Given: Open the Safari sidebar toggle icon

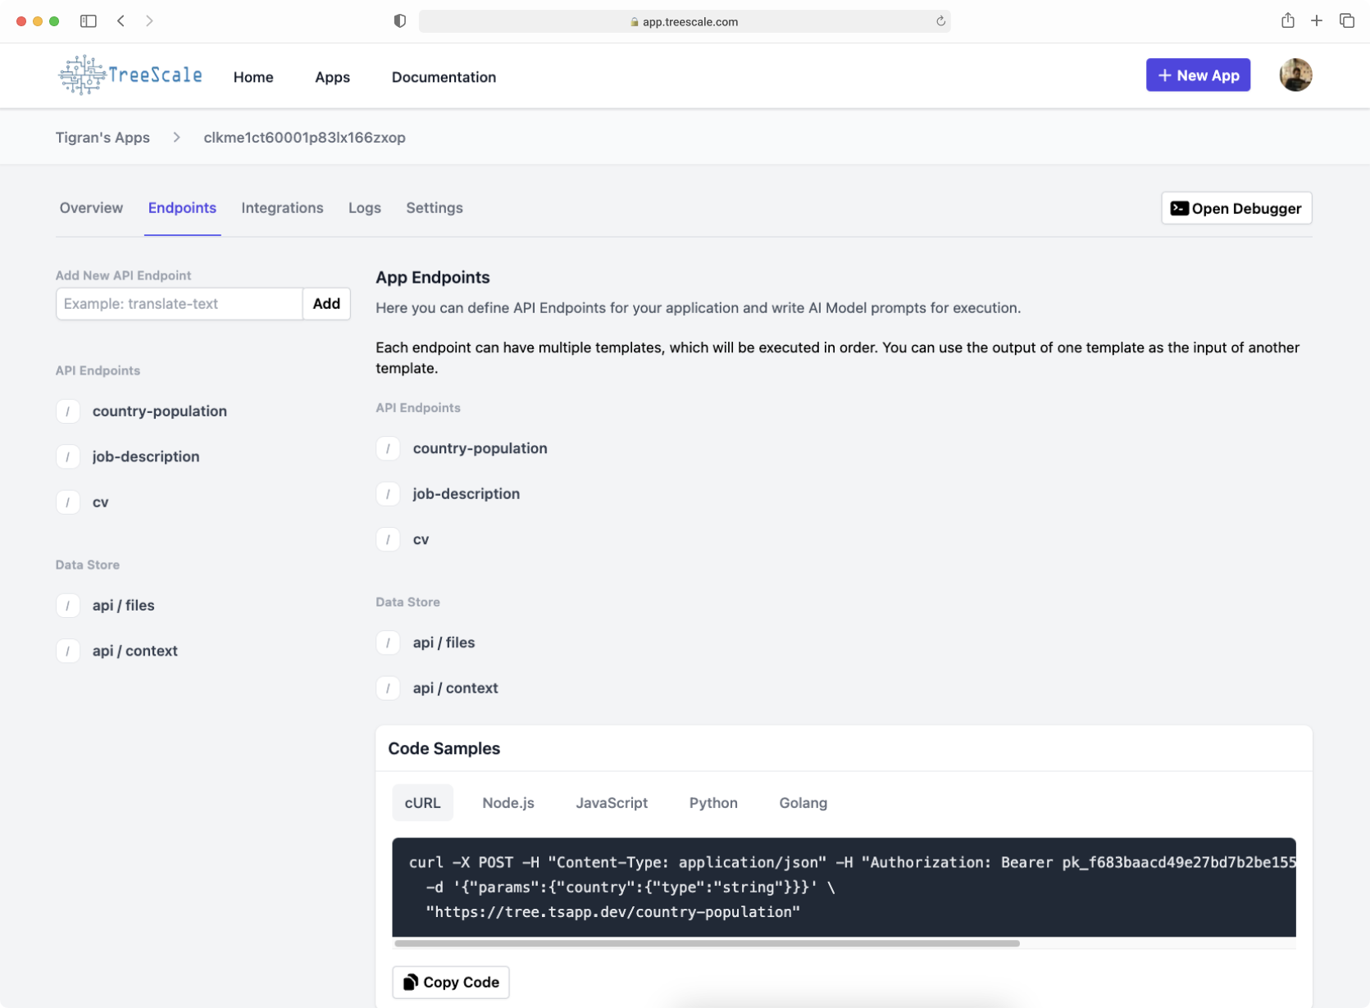Looking at the screenshot, I should point(89,21).
